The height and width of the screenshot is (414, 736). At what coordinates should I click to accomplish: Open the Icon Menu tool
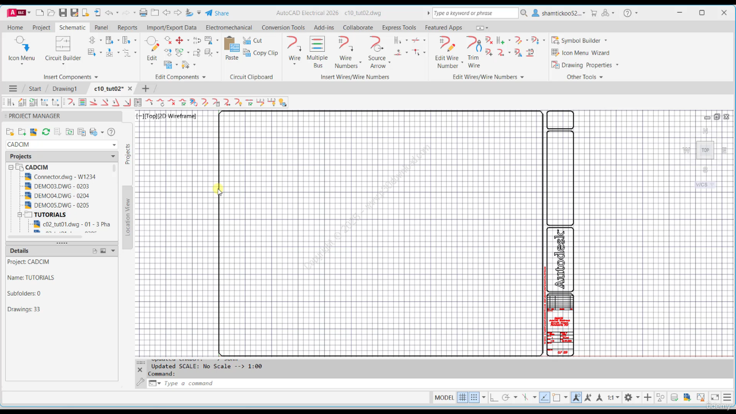pyautogui.click(x=21, y=48)
